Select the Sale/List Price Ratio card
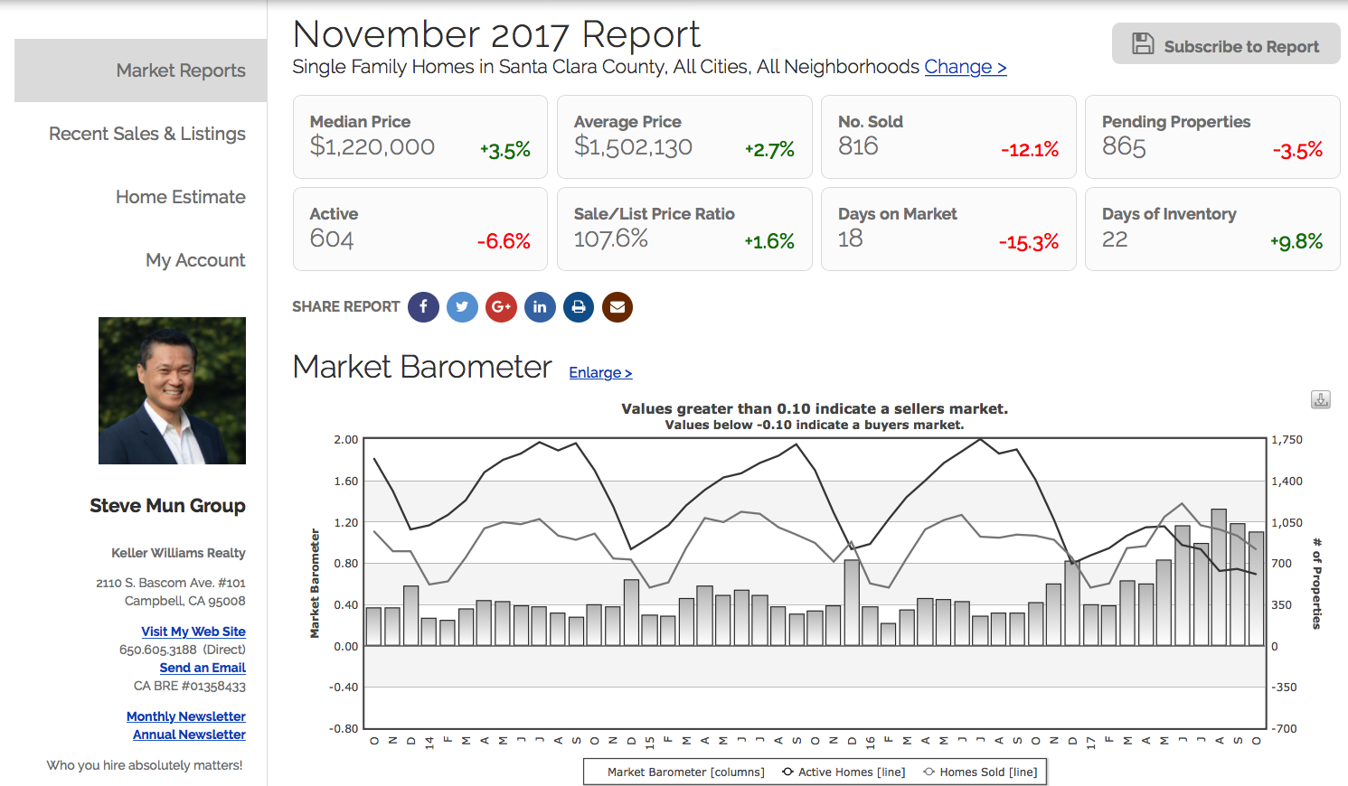 [684, 229]
